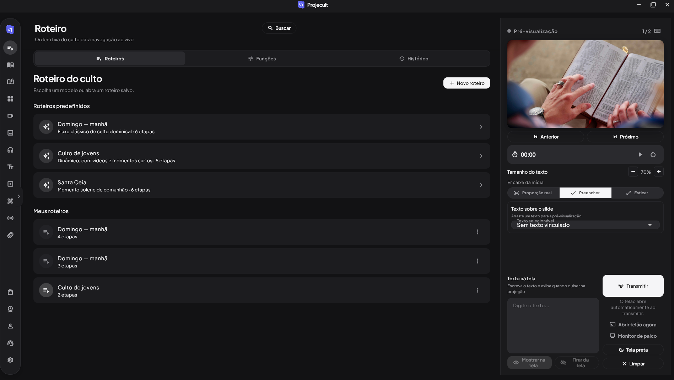The height and width of the screenshot is (380, 674).
Task: Open options menu for Culto de jovens 2 etapas
Action: pyautogui.click(x=478, y=290)
